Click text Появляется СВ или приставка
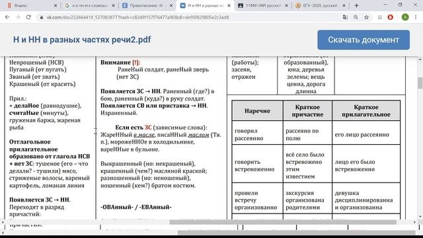This screenshot has height=238, width=423. click(x=145, y=106)
